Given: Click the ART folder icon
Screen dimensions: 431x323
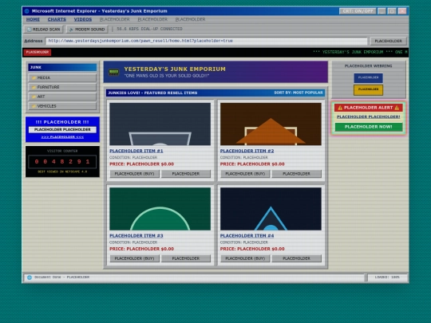Looking at the screenshot, I should pyautogui.click(x=34, y=97).
